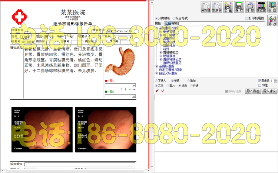Click the purple right arrow marker-move icon

click(x=134, y=89)
